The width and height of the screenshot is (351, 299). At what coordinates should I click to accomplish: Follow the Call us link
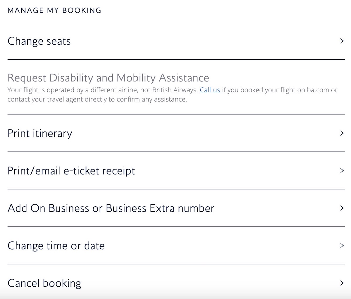click(210, 90)
